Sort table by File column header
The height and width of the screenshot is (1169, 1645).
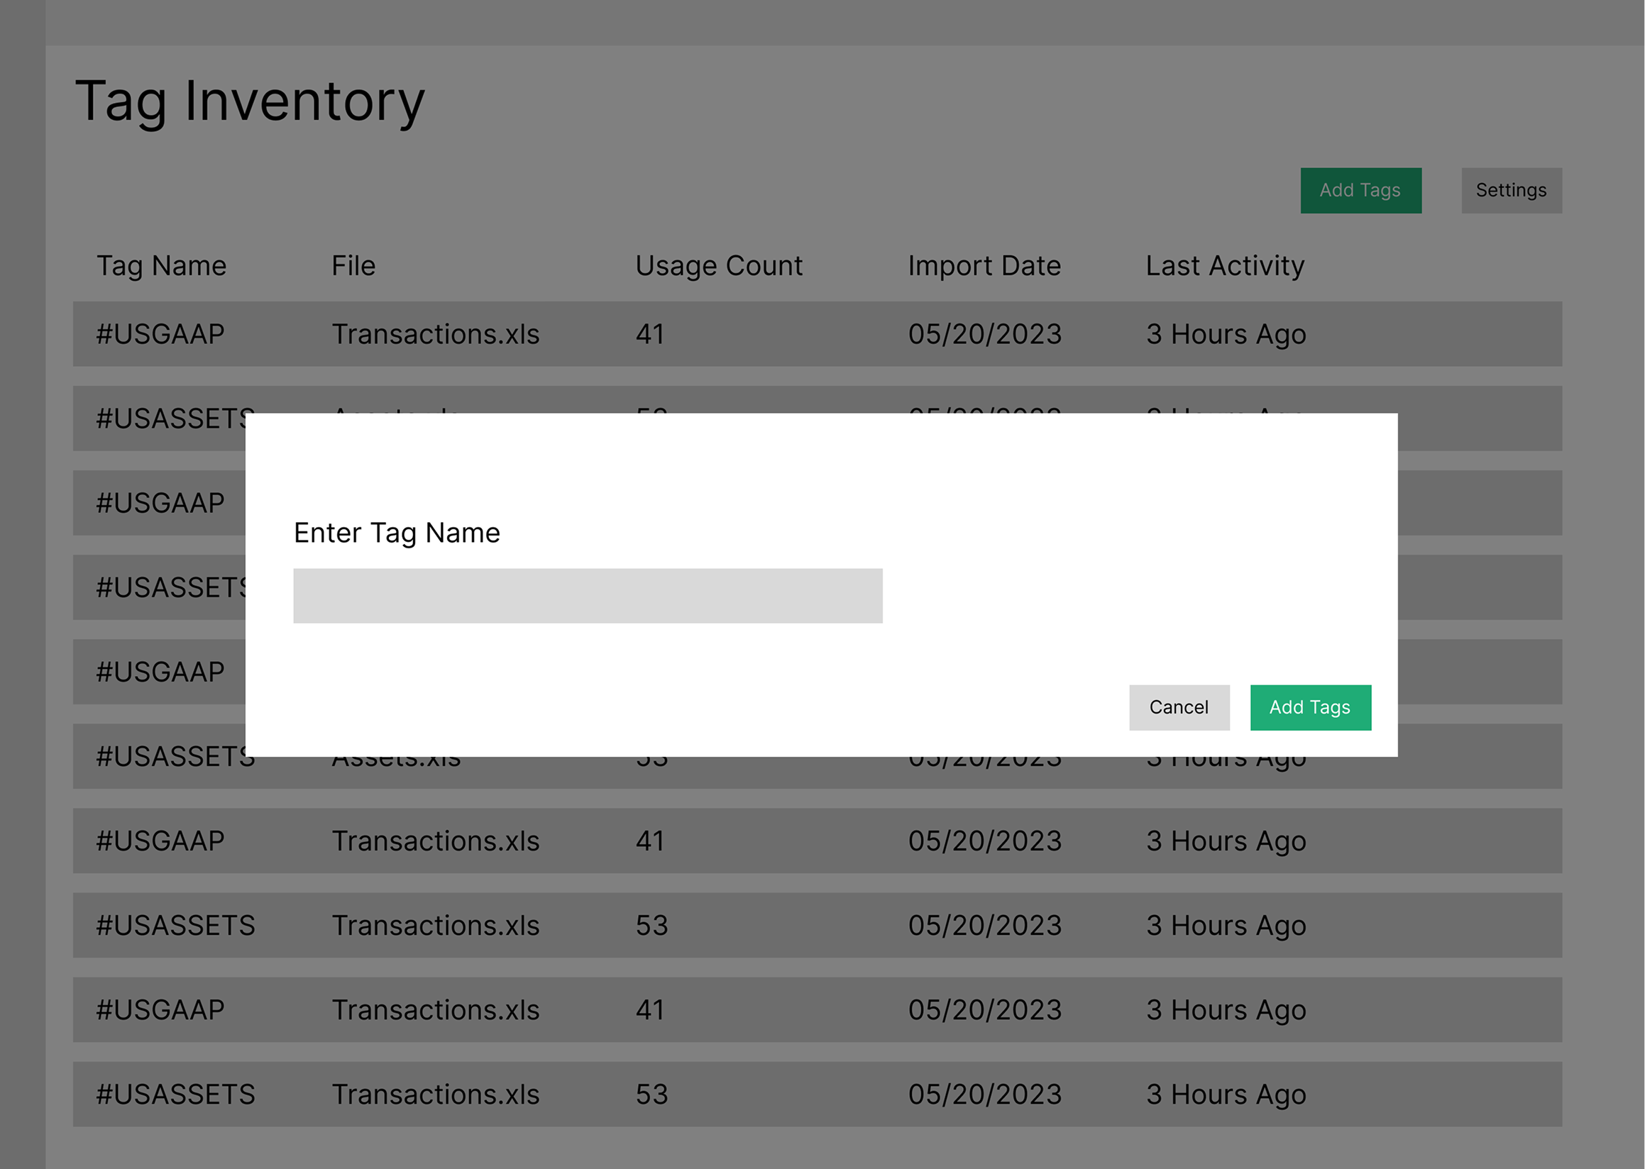coord(353,265)
